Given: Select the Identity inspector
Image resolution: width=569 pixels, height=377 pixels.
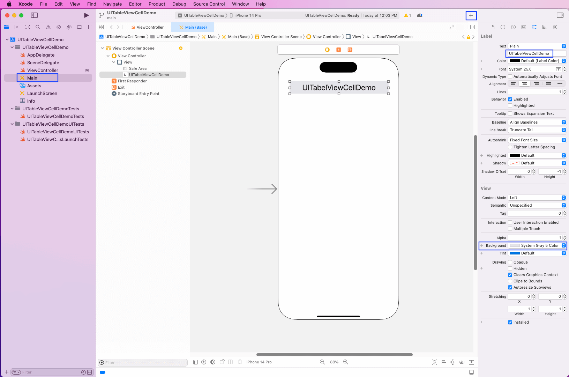Looking at the screenshot, I should pos(524,27).
